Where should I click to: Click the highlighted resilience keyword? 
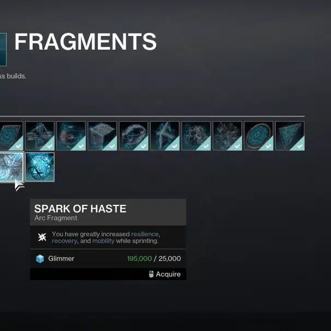point(145,234)
